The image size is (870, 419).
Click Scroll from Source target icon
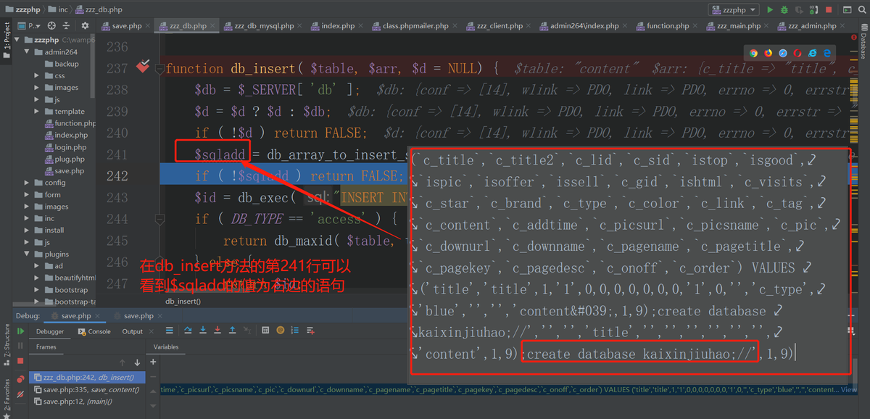pyautogui.click(x=53, y=25)
